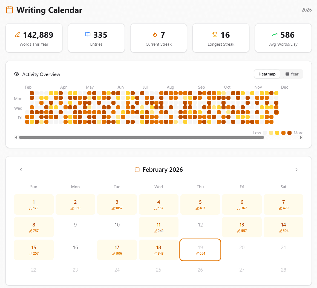Click the open book icon on Entries card

88,34
